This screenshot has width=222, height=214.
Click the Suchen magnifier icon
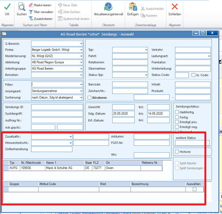22,7
